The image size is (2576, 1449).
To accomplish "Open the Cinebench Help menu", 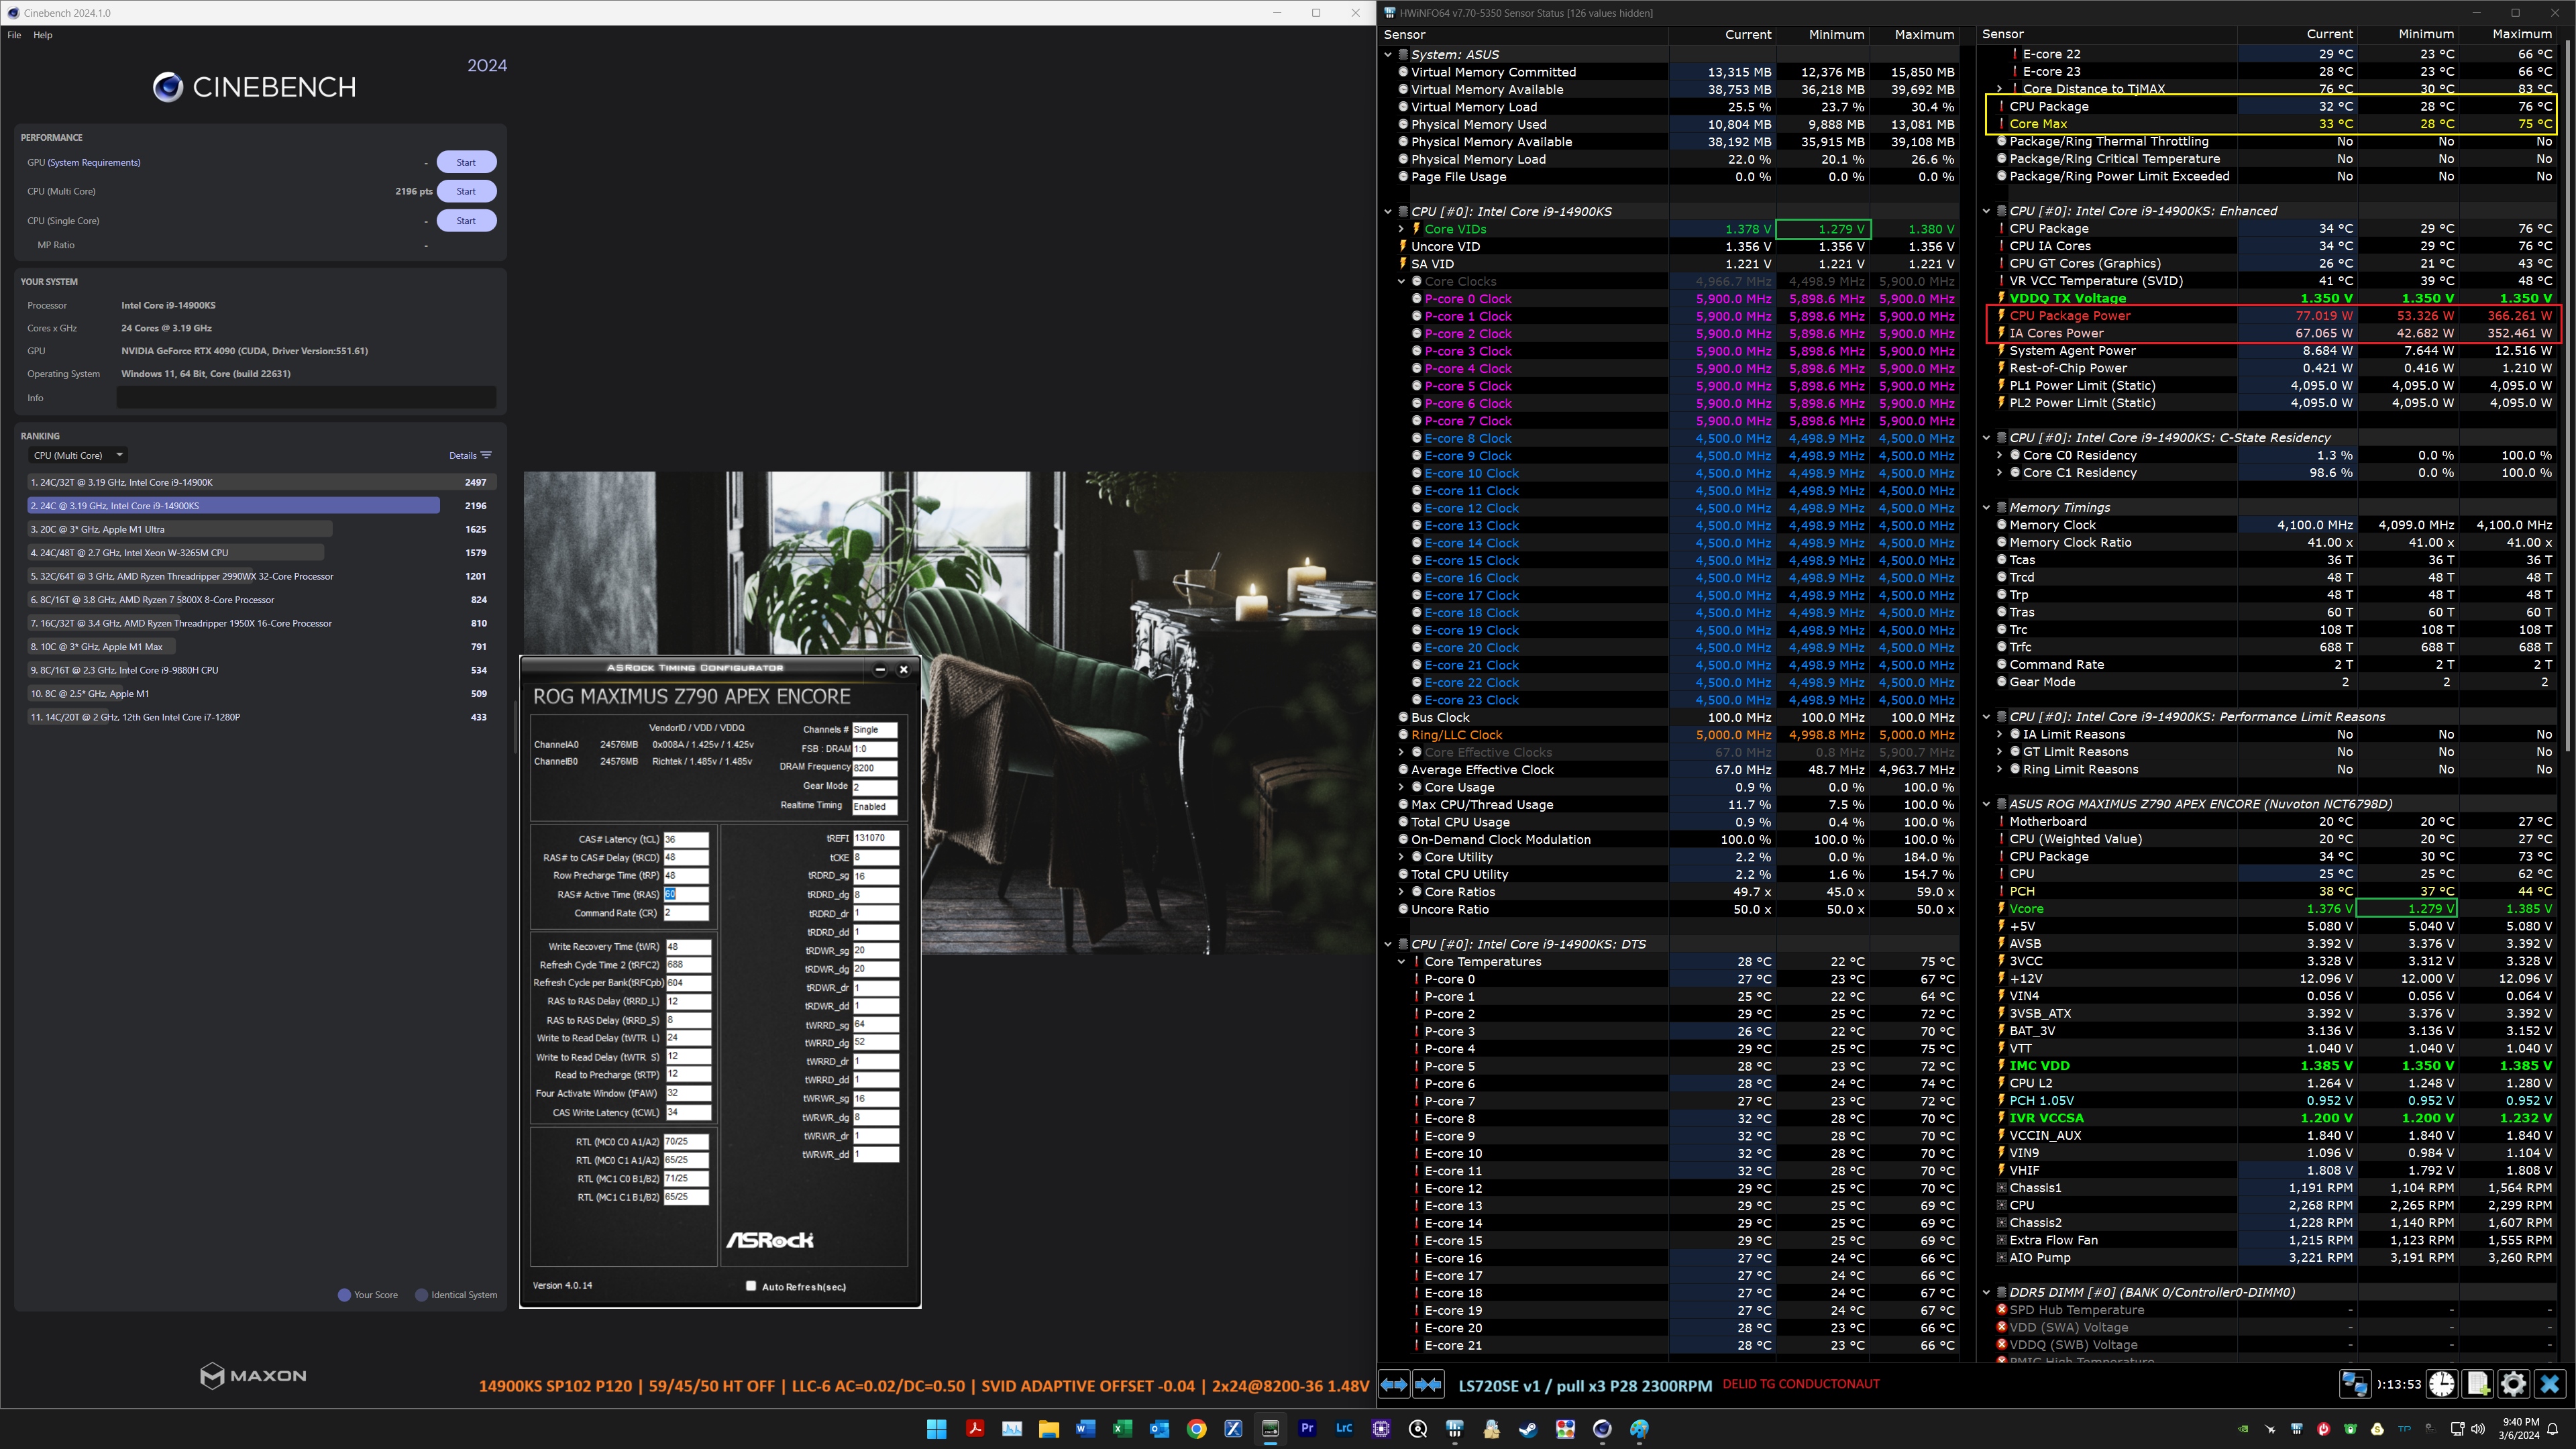I will point(43,35).
